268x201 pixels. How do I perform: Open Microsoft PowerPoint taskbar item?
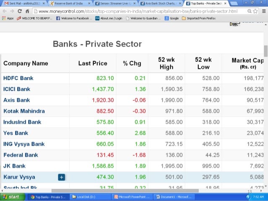[132, 197]
